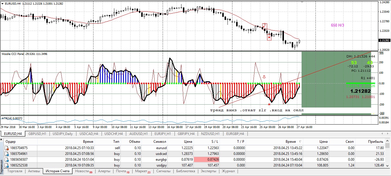Image resolution: width=391 pixels, height=176 pixels.
Task: Open the Маркет tab with 23 badge
Action: click(143, 171)
